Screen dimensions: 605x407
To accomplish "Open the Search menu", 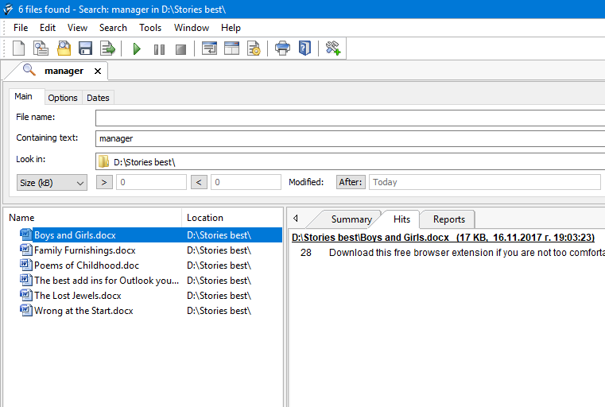I will 113,28.
